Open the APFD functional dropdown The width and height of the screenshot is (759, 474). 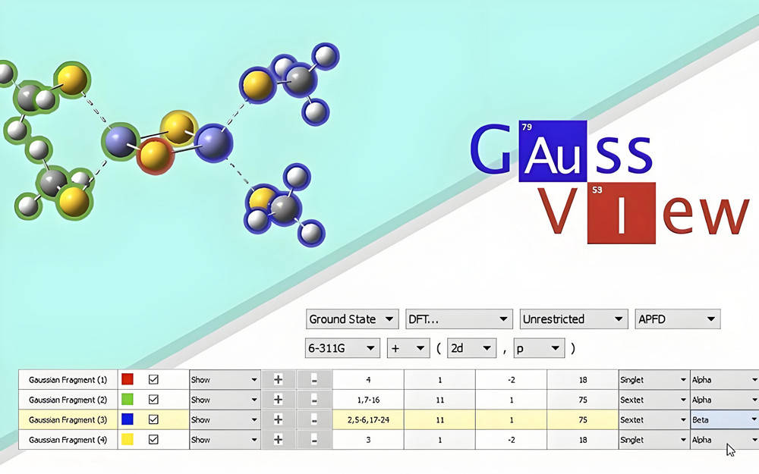[677, 319]
